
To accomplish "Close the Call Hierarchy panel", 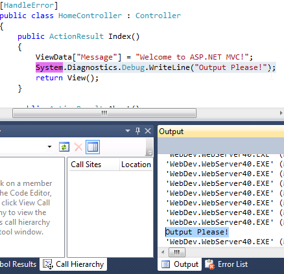I will [x=148, y=131].
